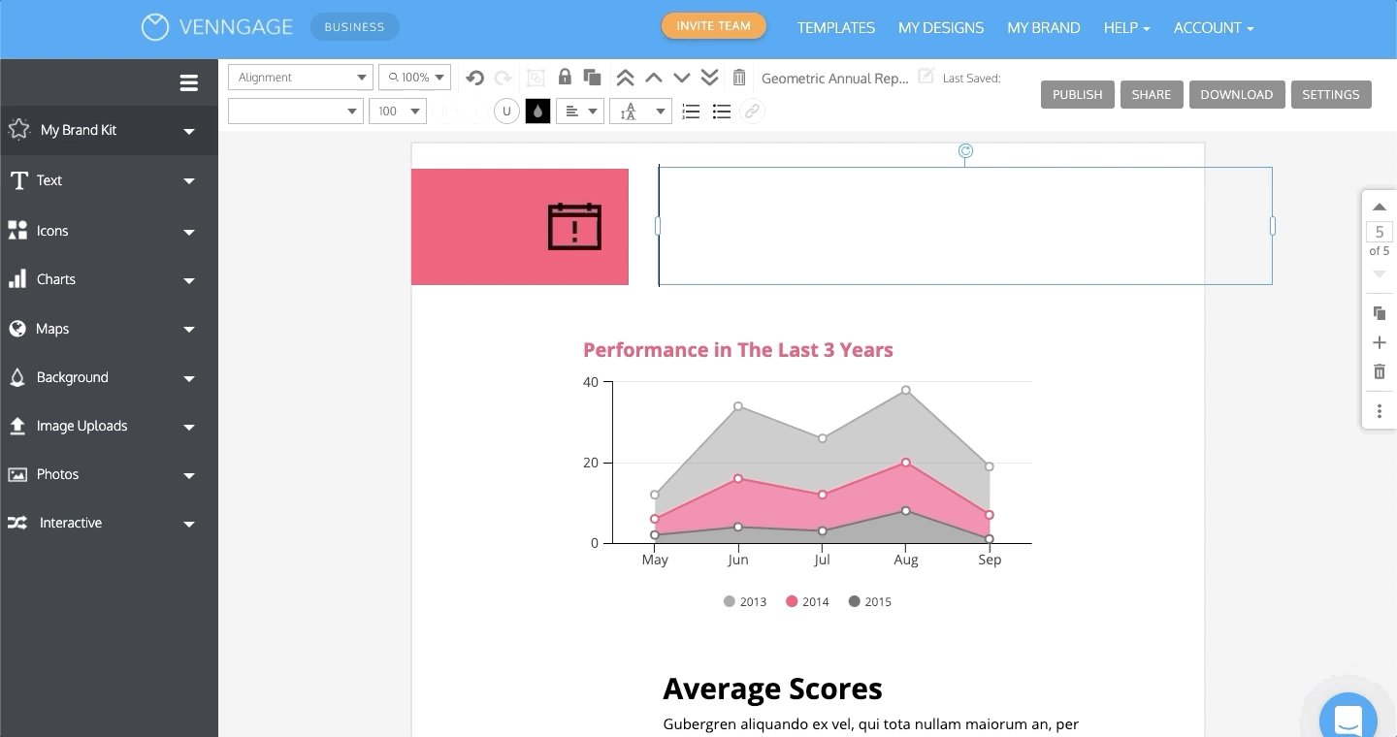Duplicate the current page in the page panel
The image size is (1397, 737).
pos(1379,313)
